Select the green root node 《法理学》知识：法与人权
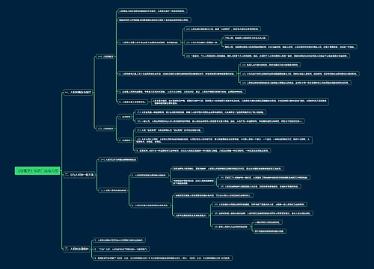 37,171
